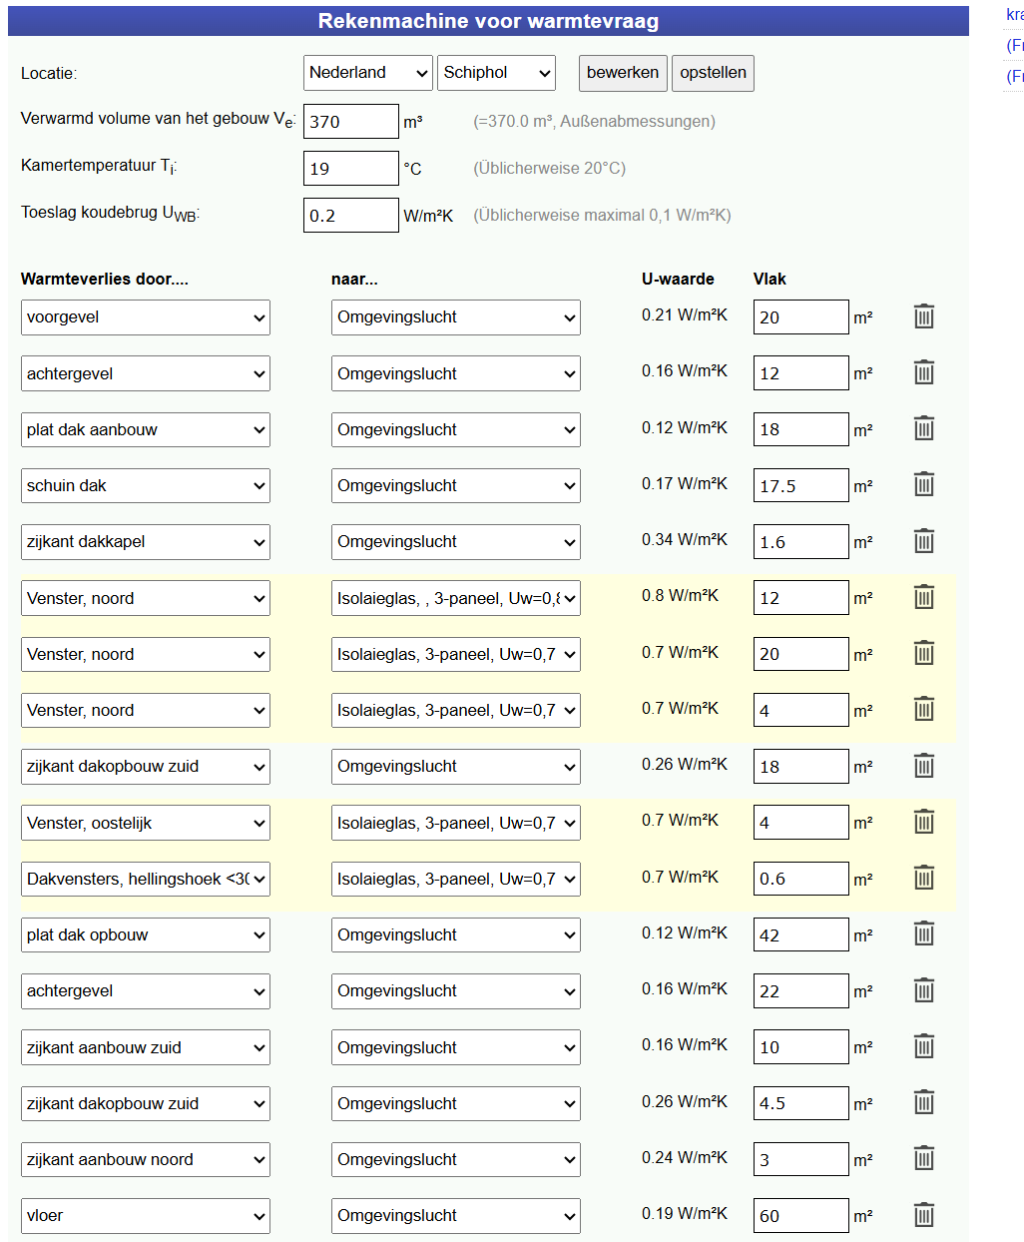Remove the Dakvensters row via trash icon
Viewport: 1024px width, 1242px height.
click(x=923, y=878)
